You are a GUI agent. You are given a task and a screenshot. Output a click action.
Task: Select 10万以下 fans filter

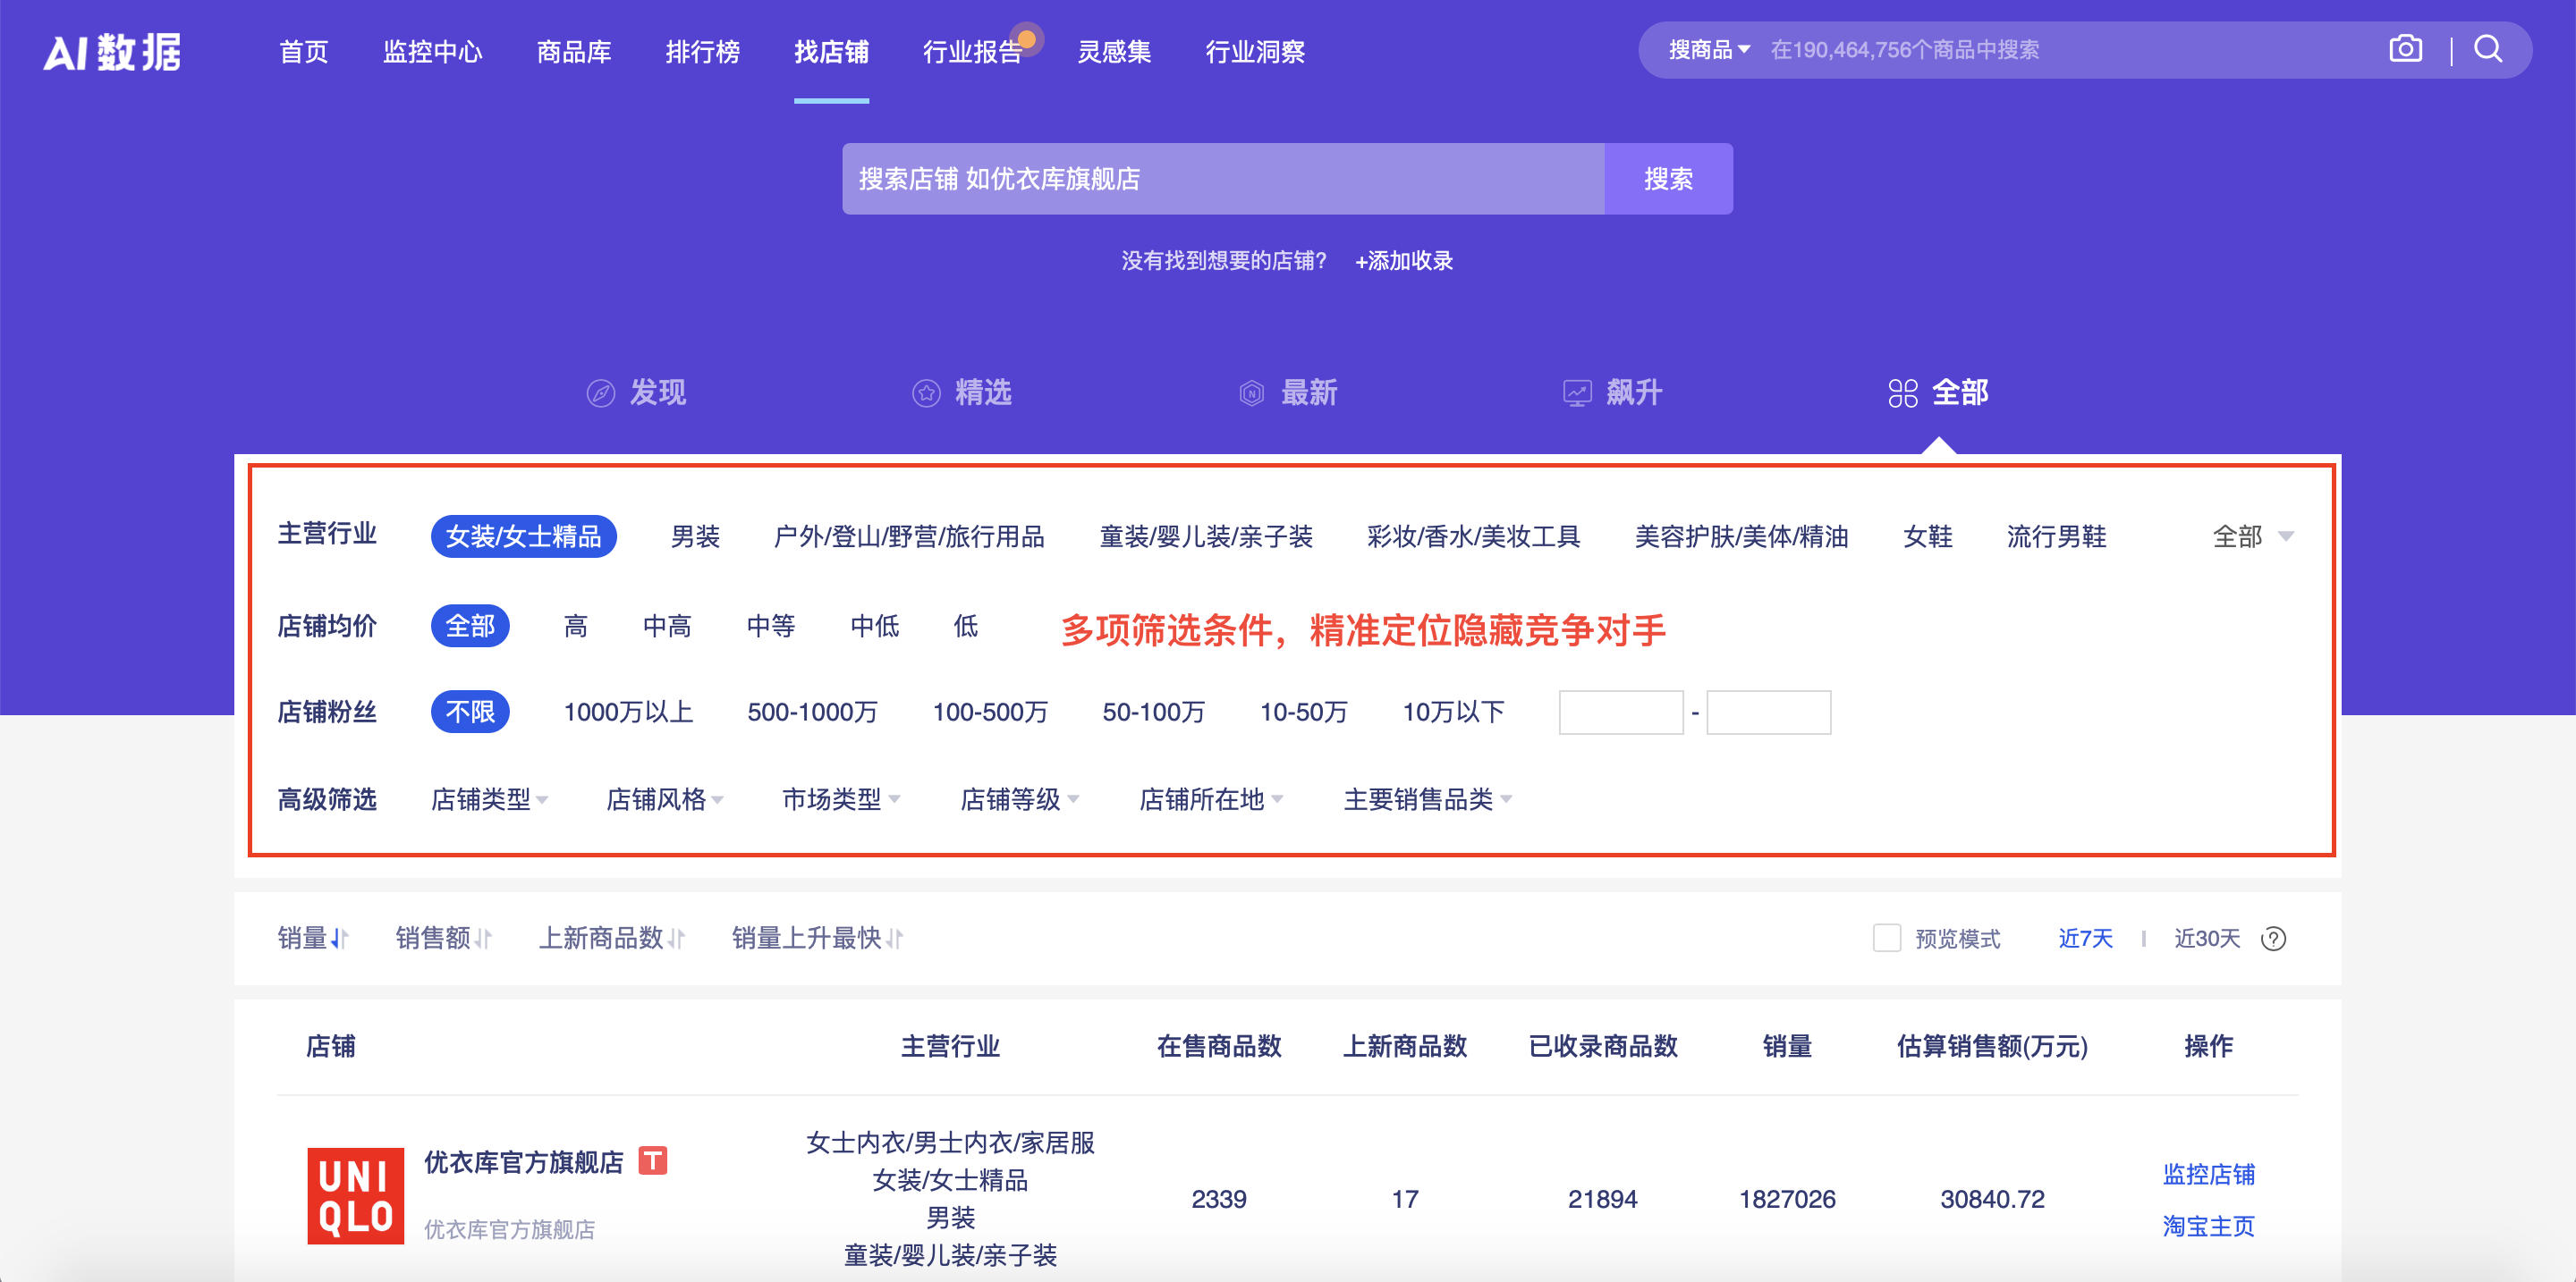pos(1453,713)
